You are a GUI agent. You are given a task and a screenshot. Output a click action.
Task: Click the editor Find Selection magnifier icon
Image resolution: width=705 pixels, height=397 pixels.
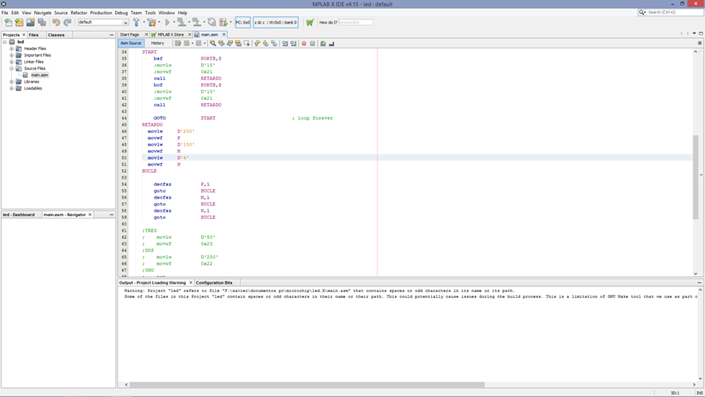tap(213, 43)
